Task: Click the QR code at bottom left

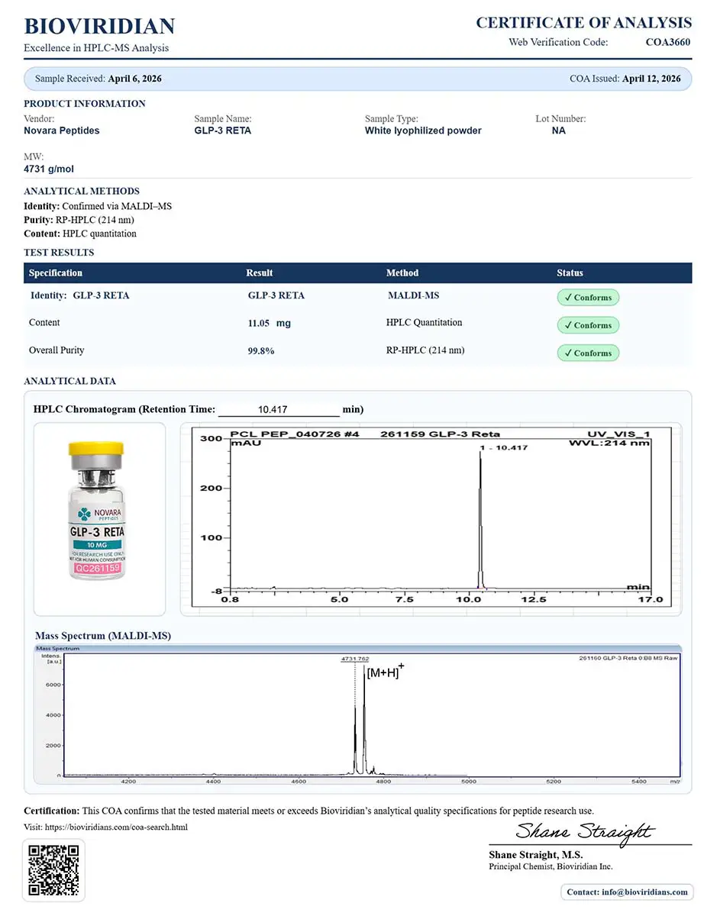Action: pyautogui.click(x=54, y=869)
